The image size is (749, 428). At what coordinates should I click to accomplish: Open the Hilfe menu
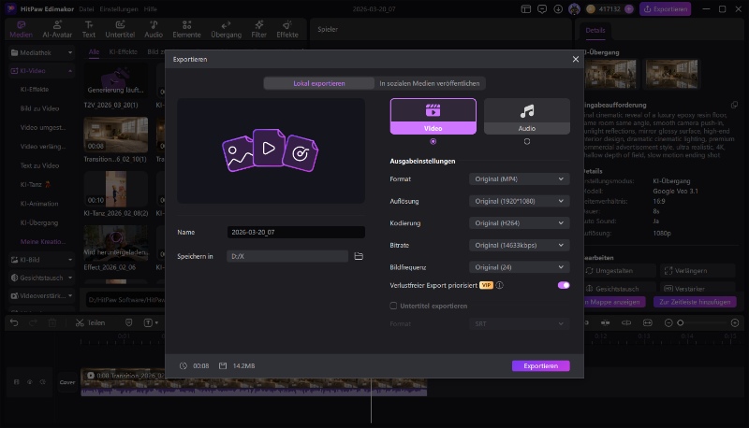(151, 9)
